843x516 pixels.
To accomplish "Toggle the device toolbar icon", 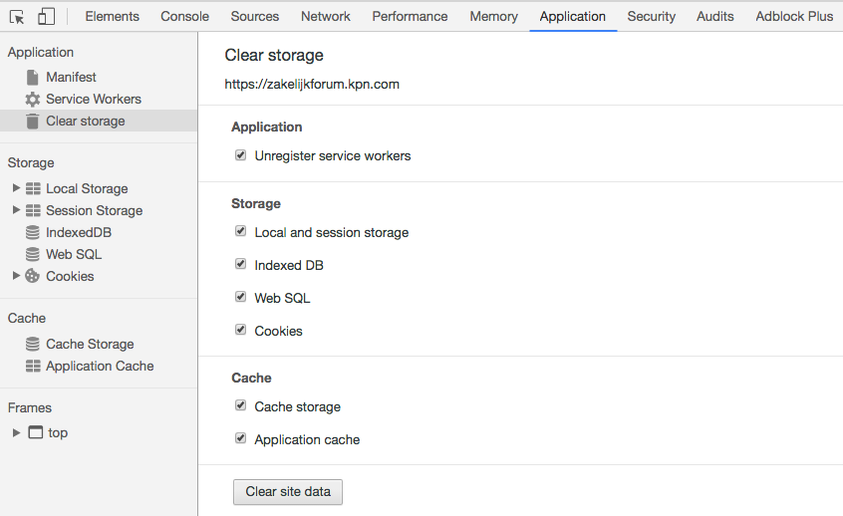I will [46, 17].
